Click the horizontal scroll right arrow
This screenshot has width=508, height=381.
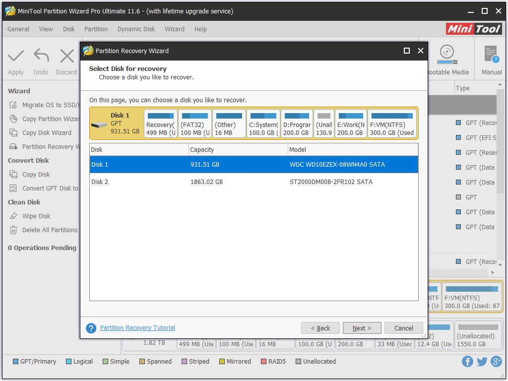493,272
